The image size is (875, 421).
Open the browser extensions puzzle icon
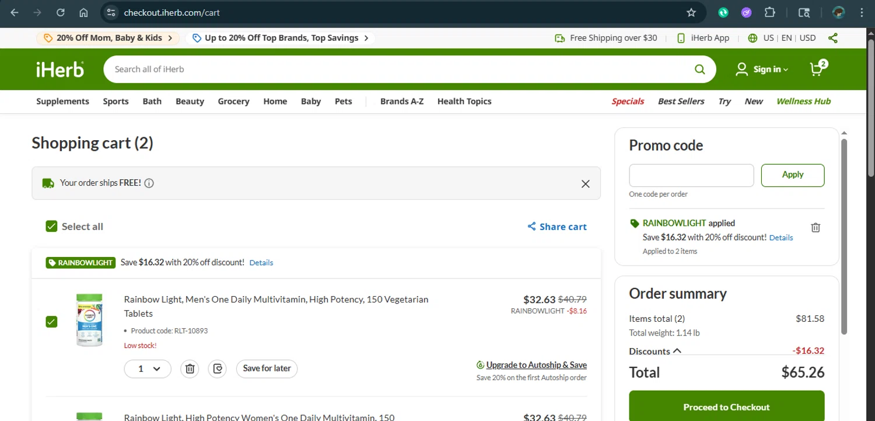(x=769, y=12)
